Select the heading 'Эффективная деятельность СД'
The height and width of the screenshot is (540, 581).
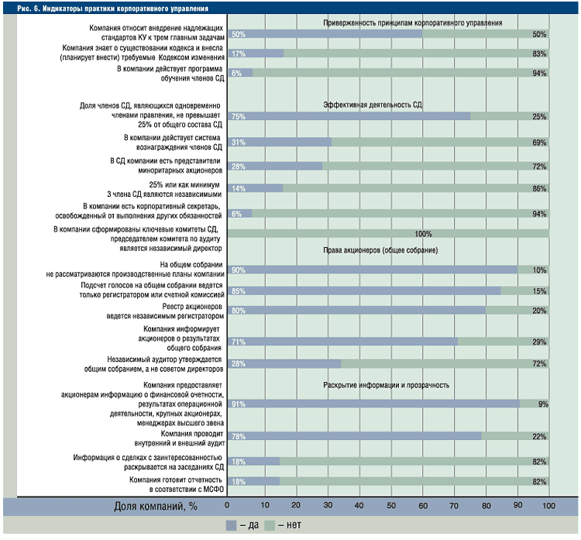373,105
